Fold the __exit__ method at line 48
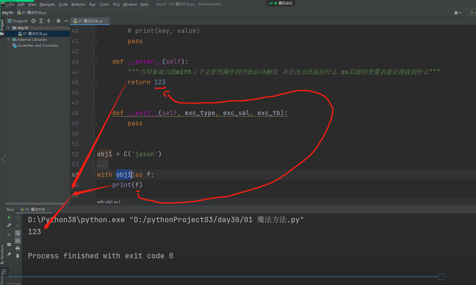The width and height of the screenshot is (476, 285). click(94, 113)
